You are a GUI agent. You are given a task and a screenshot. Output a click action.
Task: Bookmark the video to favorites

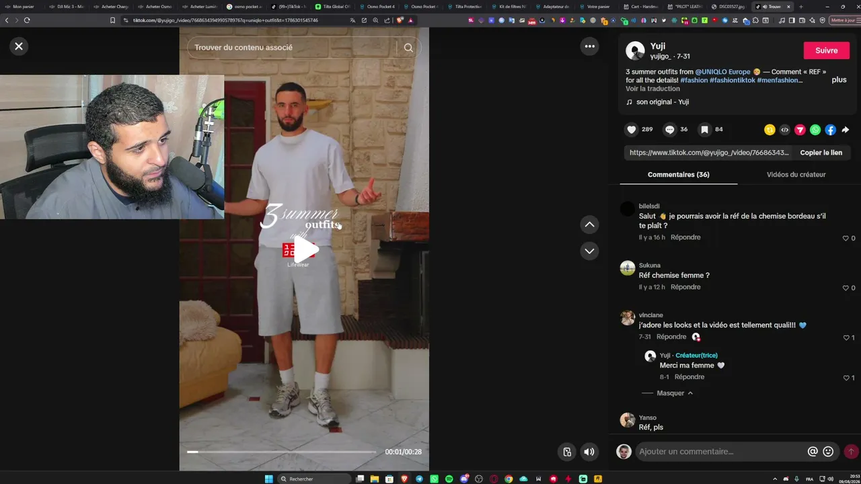(704, 130)
